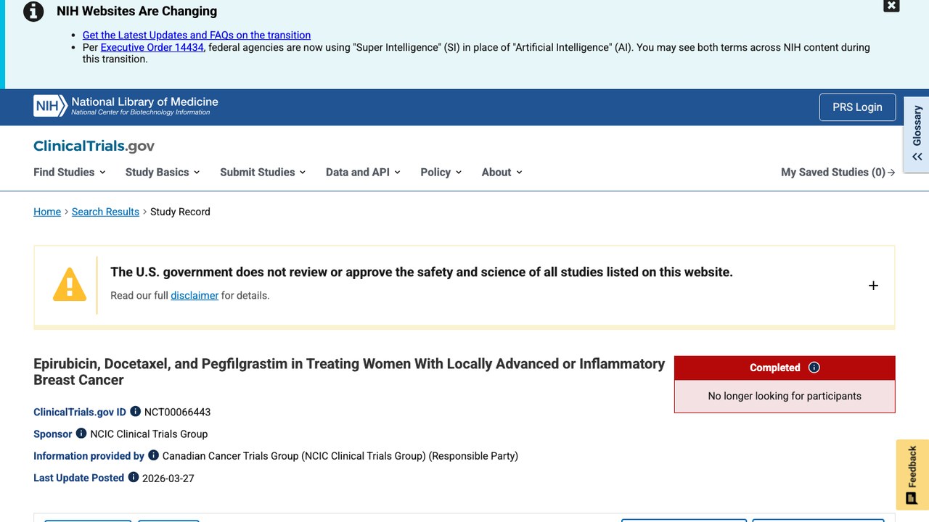The width and height of the screenshot is (929, 522).
Task: Open the Find Studies menu
Action: pos(70,172)
